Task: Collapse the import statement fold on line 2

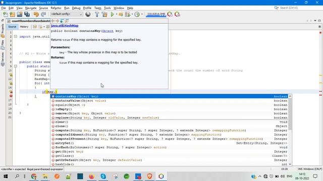Action: click(16, 37)
